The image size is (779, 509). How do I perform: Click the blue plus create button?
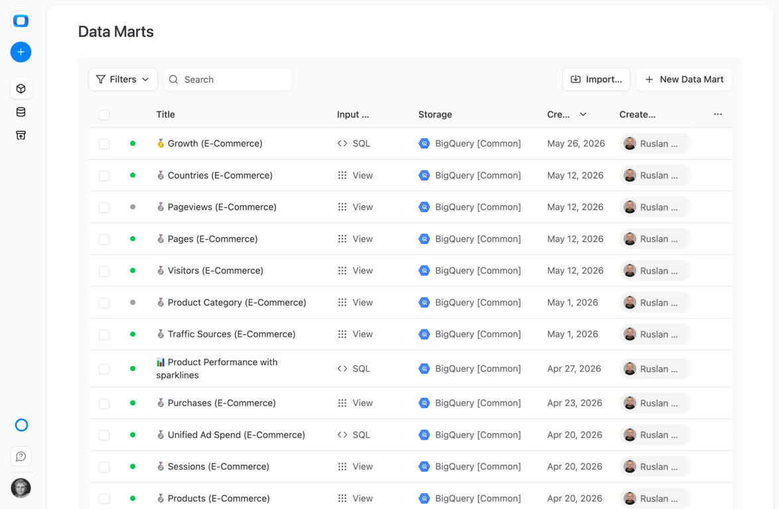pos(21,52)
